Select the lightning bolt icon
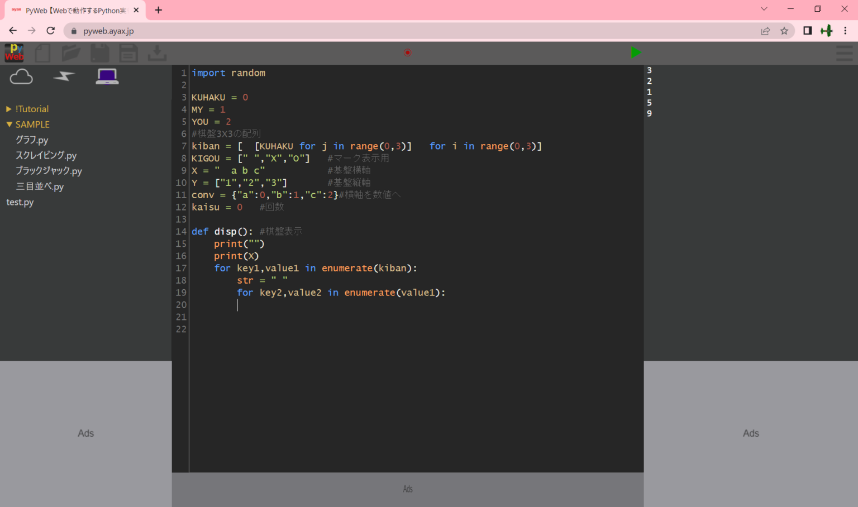858x507 pixels. coord(64,77)
